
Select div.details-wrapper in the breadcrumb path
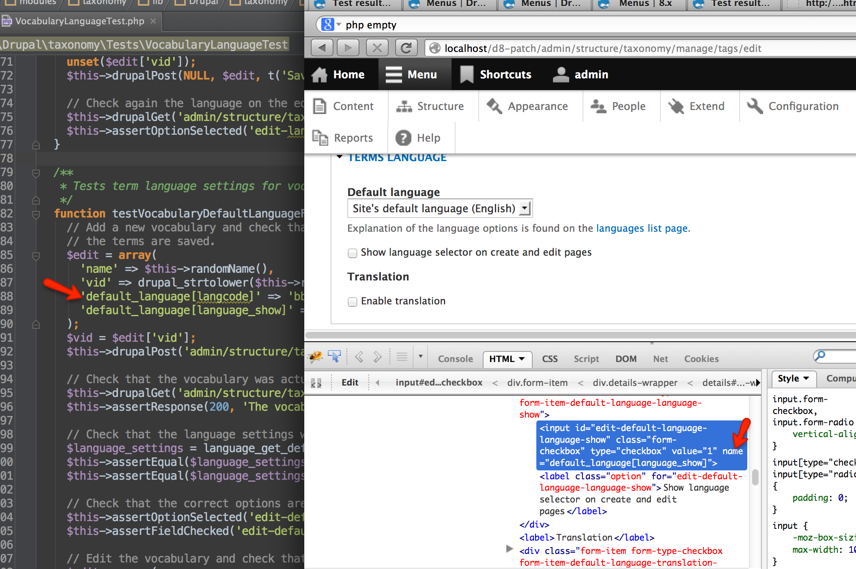pyautogui.click(x=635, y=383)
